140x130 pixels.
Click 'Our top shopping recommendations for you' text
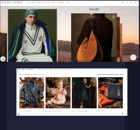tap(31, 74)
